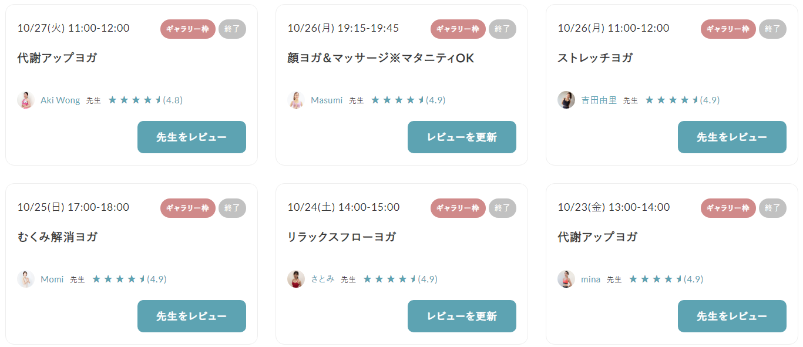
Task: Open さとみ's profile picture
Action: 296,279
